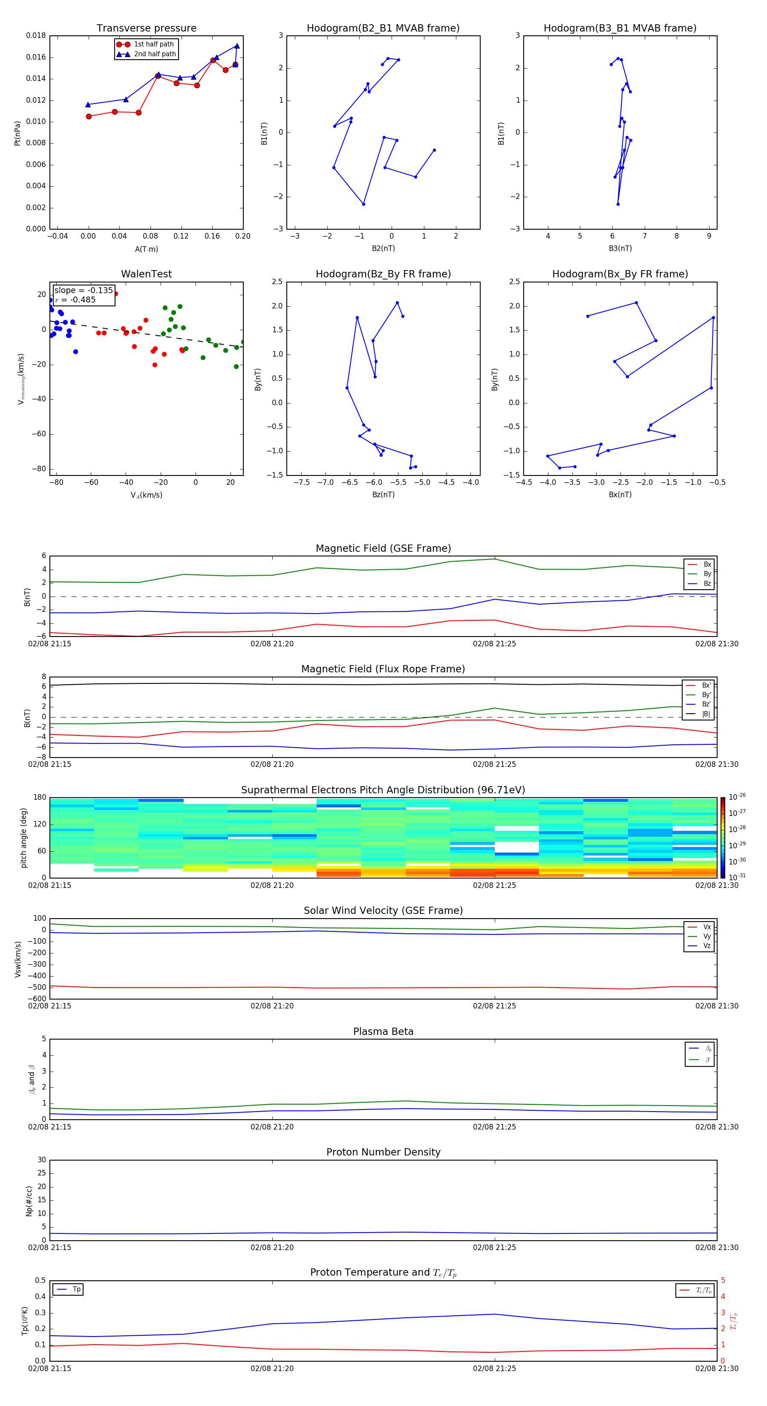Viewport: 767px width, 1406px height.
Task: Click '02/08 21:20' tick under GSE magnetic field
Action: point(272,644)
